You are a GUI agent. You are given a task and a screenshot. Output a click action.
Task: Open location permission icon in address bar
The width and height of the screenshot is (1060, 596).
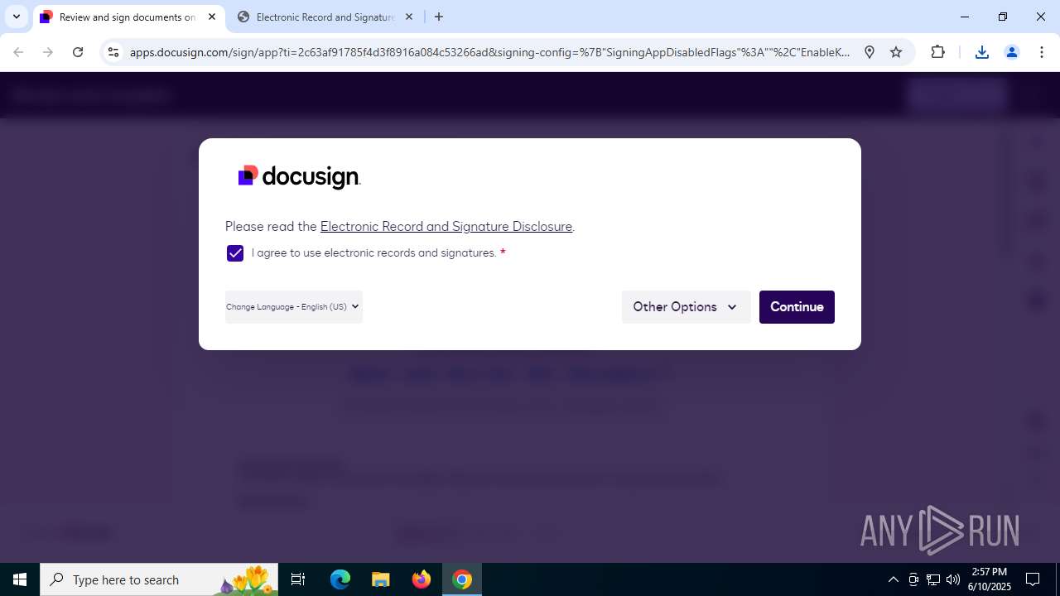[870, 52]
